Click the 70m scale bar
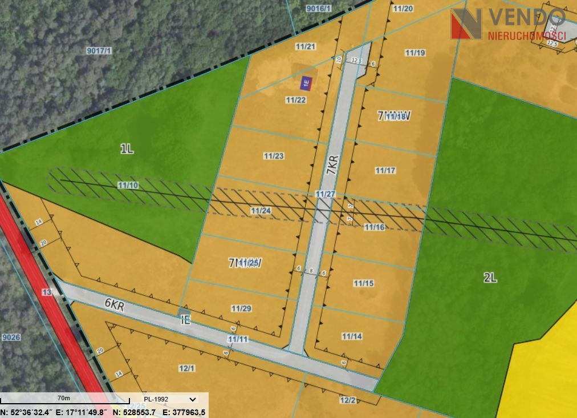 click(x=63, y=399)
